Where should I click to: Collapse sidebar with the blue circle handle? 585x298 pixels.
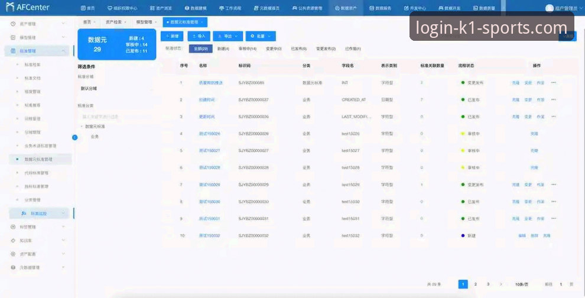pyautogui.click(x=74, y=137)
